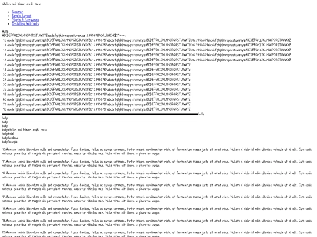317x237 pixels.
Task: Click the AaBb sample text
Action: (x=5, y=31)
